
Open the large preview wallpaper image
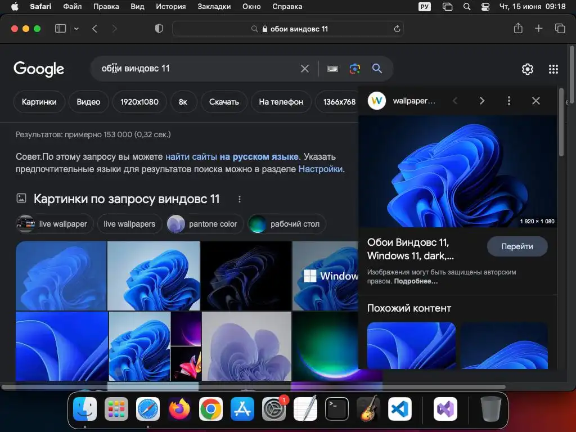pos(457,172)
